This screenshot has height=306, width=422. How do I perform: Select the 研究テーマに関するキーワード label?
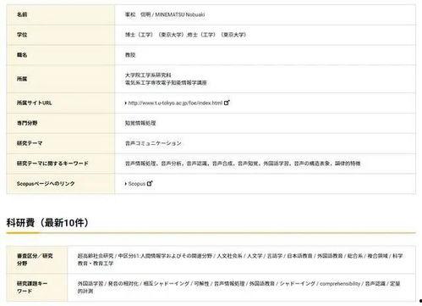52,164
